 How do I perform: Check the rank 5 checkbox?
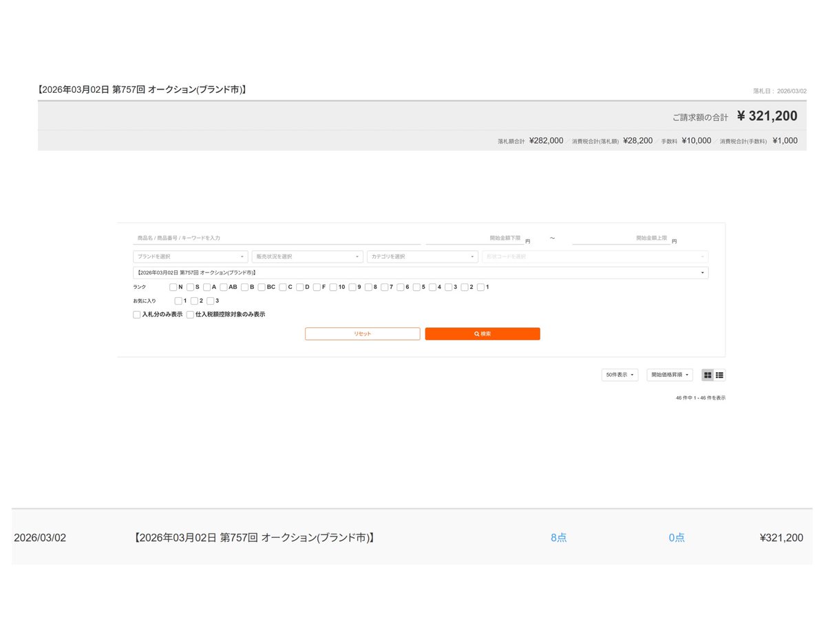[x=417, y=287]
